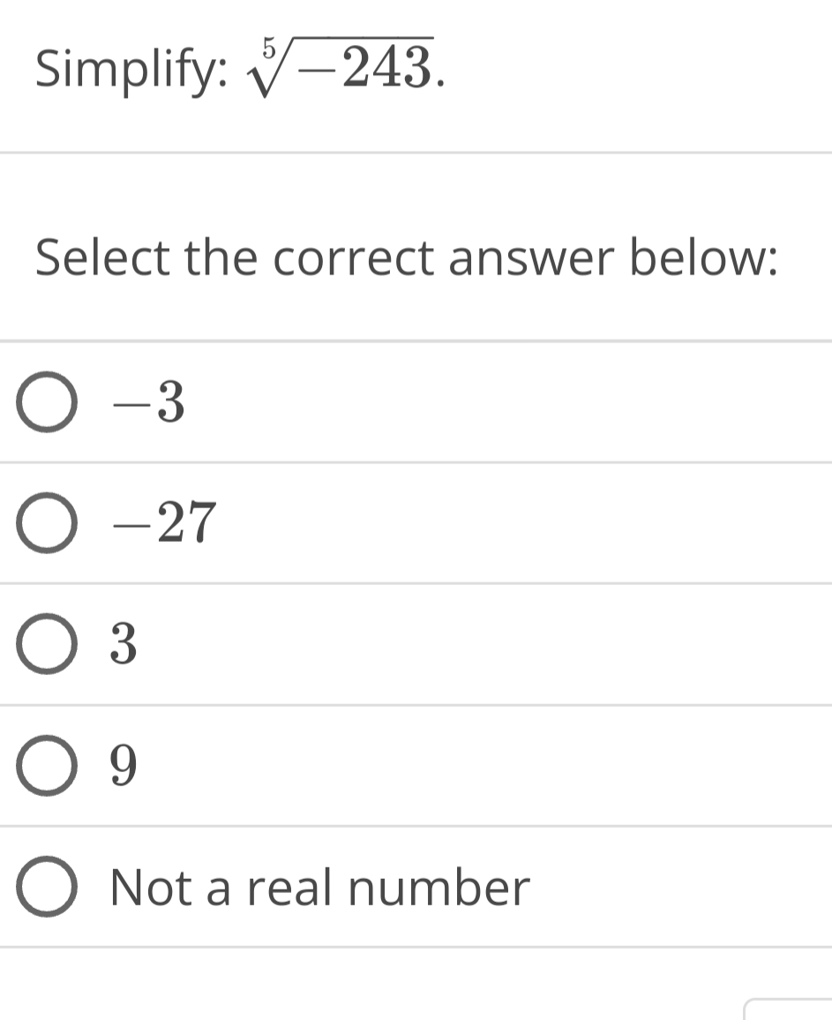832x1020 pixels.
Task: Select the 'Not a real number' radio button
Action: (x=47, y=888)
